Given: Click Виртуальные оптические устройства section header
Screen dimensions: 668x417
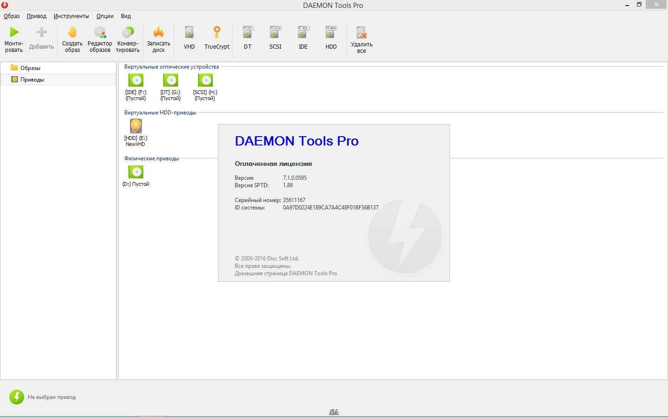Looking at the screenshot, I should click(171, 67).
